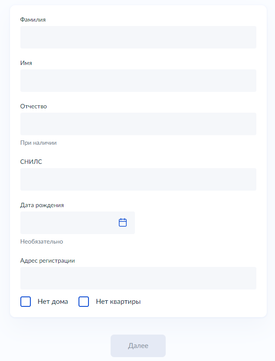
Task: Check the Нет дома checkbox box
Action: 26,302
